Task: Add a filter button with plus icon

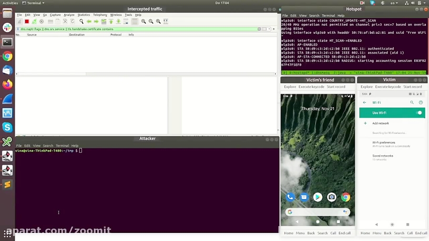Action: [274, 29]
